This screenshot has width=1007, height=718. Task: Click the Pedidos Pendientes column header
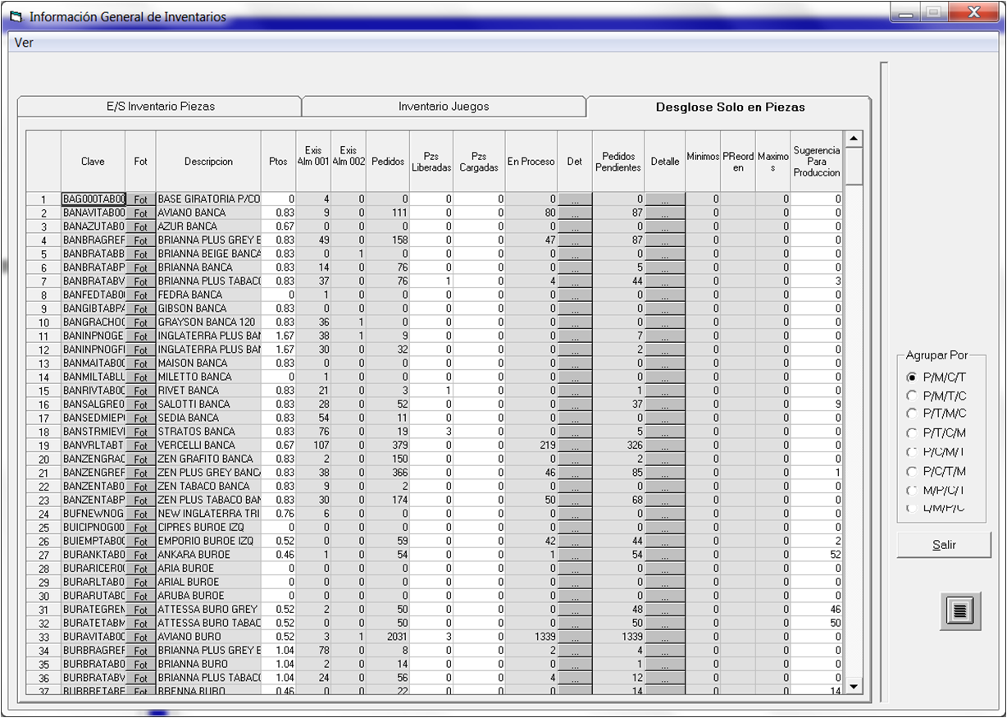click(x=619, y=162)
